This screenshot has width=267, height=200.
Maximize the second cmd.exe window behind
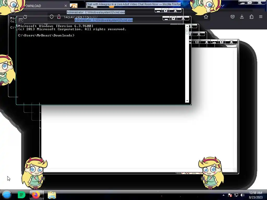(x=166, y=11)
